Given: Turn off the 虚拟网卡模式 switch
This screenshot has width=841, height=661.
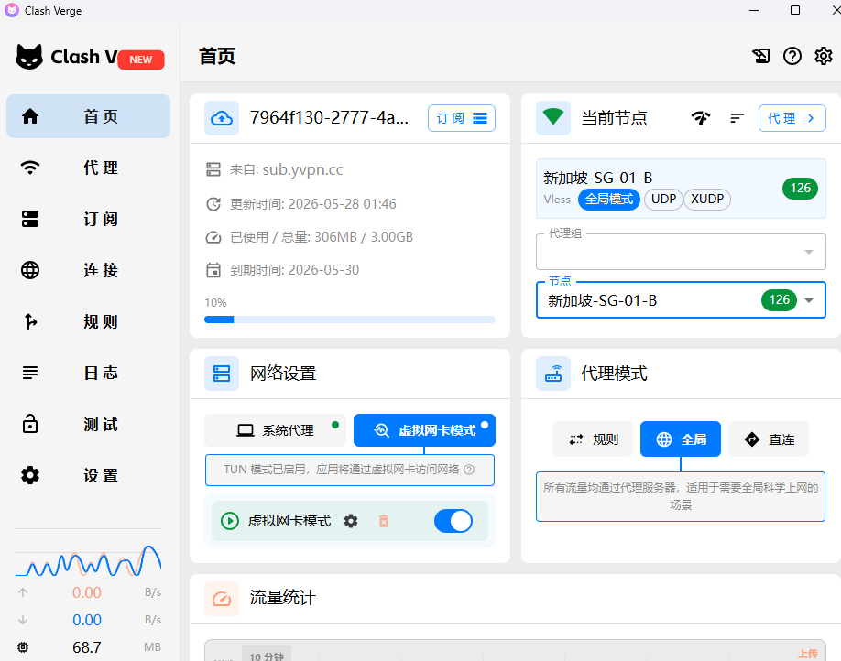Looking at the screenshot, I should tap(453, 521).
